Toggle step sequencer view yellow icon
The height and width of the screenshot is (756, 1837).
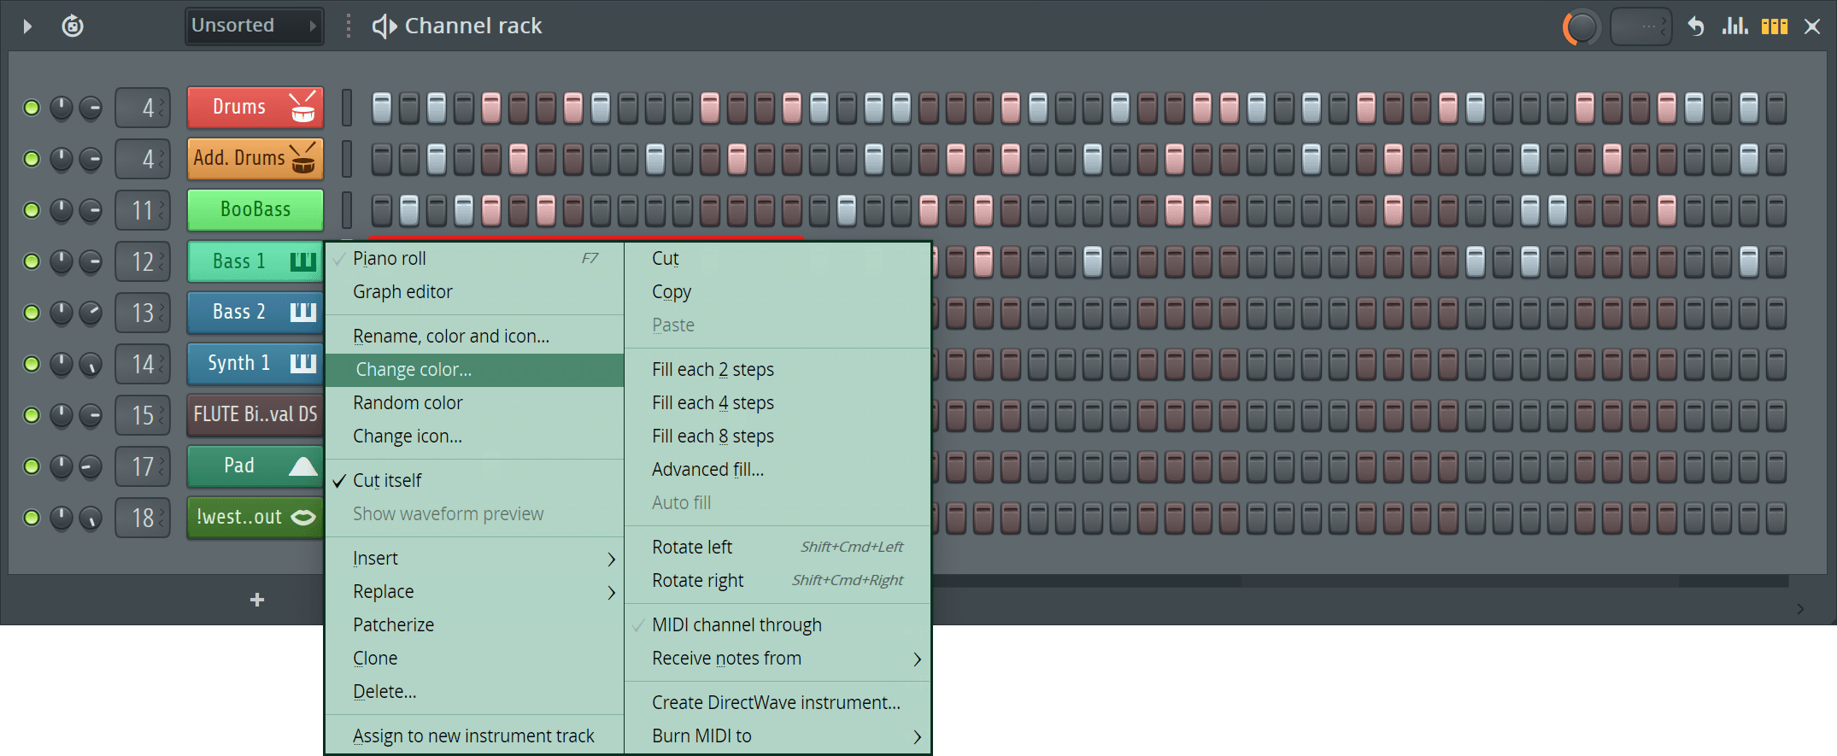(x=1775, y=26)
